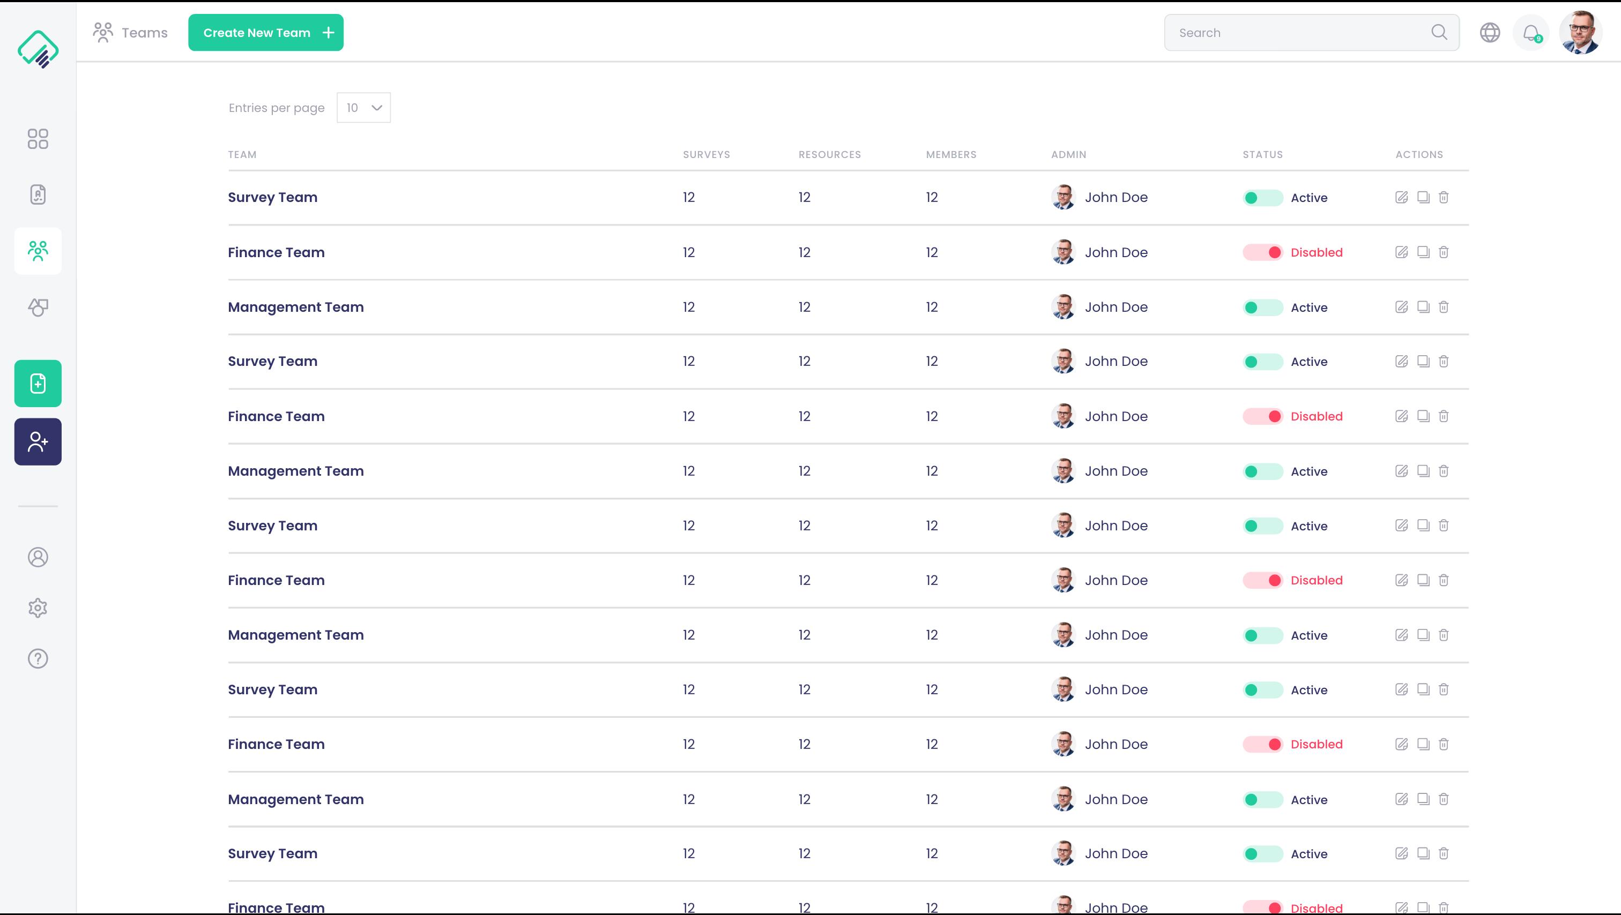Click the green new document sidebar button
Viewport: 1621px width, 915px height.
pos(38,384)
